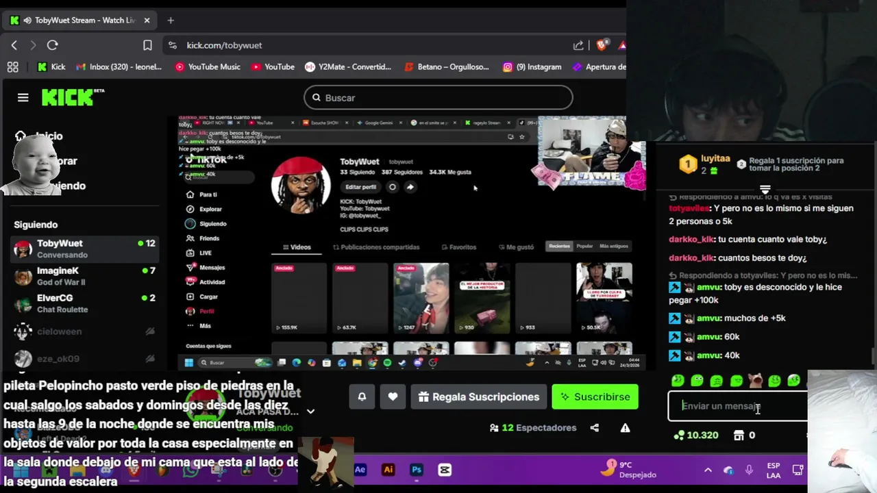
Task: Share the stream using the share icon
Action: click(594, 428)
